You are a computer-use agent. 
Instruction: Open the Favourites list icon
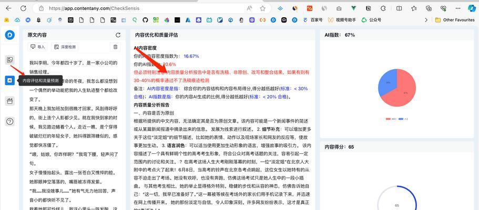414,8
